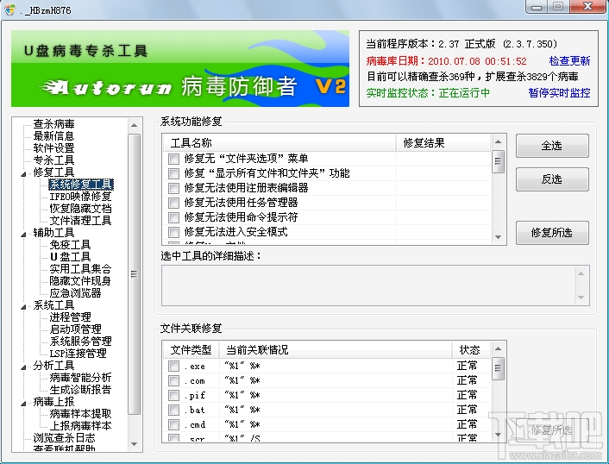Screen dimensions: 609x464
Task: Collapse the 系统工具 tree node
Action: pos(23,307)
